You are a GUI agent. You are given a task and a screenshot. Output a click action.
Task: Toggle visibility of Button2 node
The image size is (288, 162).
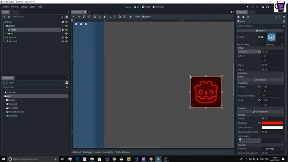coord(67,41)
